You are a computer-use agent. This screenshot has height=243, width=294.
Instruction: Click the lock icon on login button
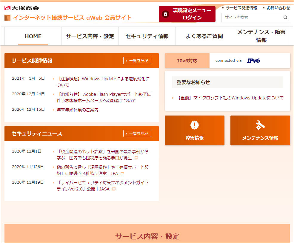(165, 14)
